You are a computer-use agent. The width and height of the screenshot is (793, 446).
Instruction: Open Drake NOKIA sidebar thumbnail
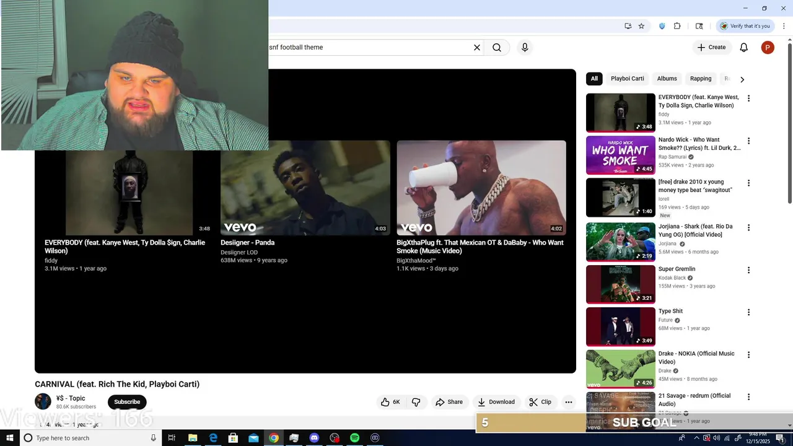[621, 369]
